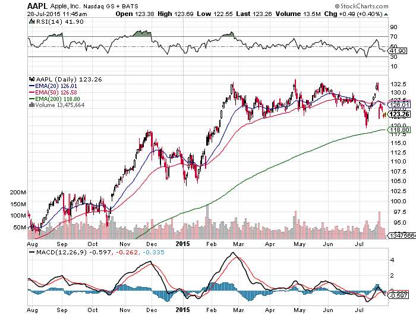Viewport: 416px width, 315px height.
Task: Click the Nasdaq GS + BATS exchange label
Action: click(x=111, y=7)
